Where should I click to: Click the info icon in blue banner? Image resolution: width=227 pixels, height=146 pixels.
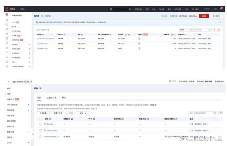[x=37, y=22]
